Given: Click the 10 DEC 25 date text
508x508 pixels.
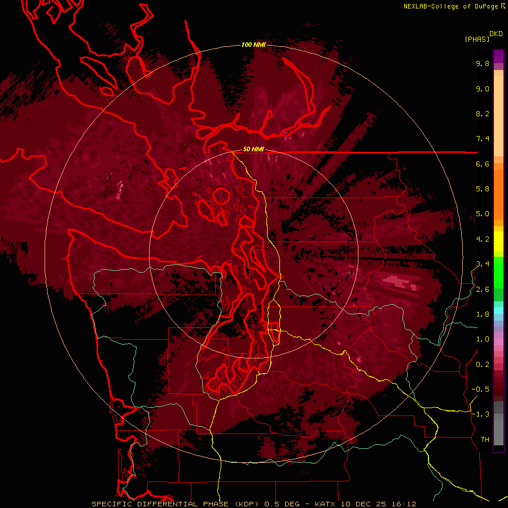Looking at the screenshot, I should [x=362, y=504].
